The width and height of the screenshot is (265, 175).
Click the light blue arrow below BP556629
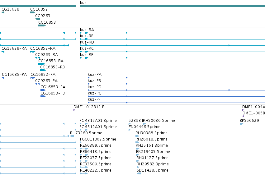tap(241, 124)
